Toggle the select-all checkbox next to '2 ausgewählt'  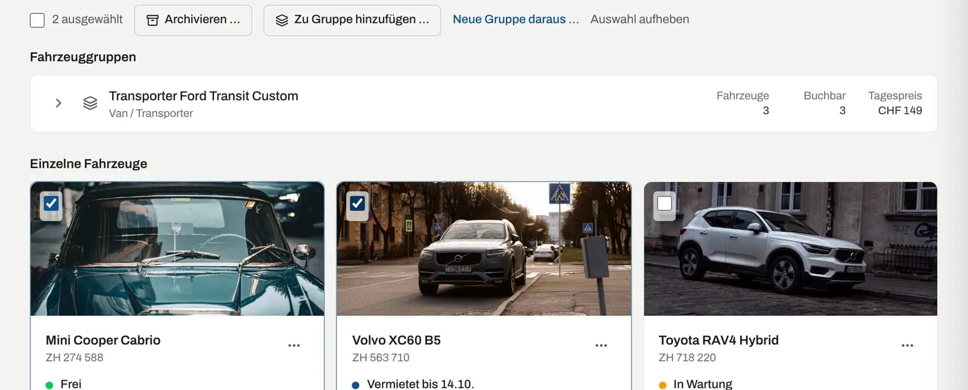[x=38, y=20]
